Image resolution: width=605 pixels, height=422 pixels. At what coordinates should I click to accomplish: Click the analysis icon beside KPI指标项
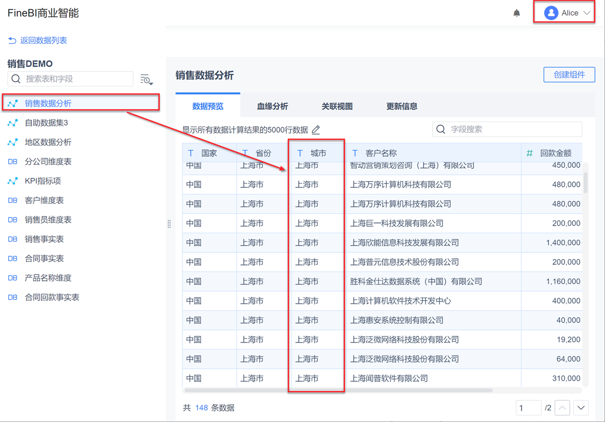(13, 181)
